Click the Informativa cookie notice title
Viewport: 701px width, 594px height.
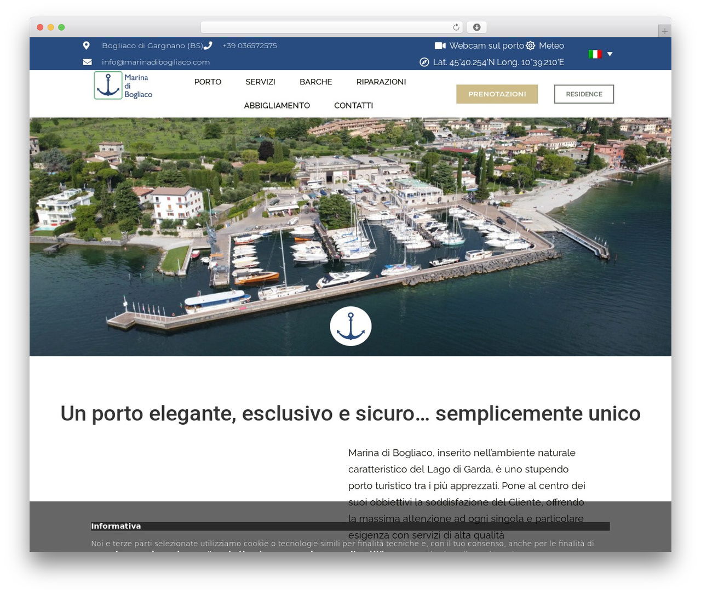[116, 526]
